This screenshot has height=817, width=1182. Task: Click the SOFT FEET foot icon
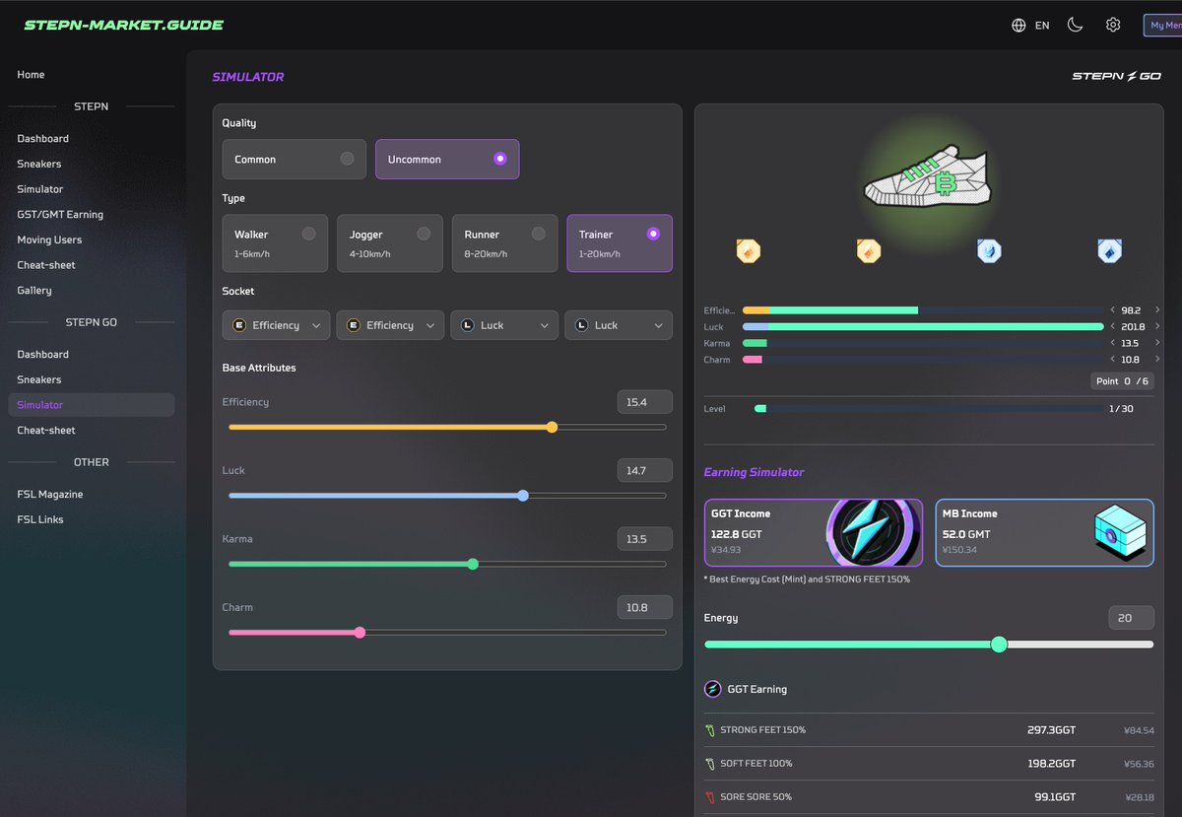(709, 764)
